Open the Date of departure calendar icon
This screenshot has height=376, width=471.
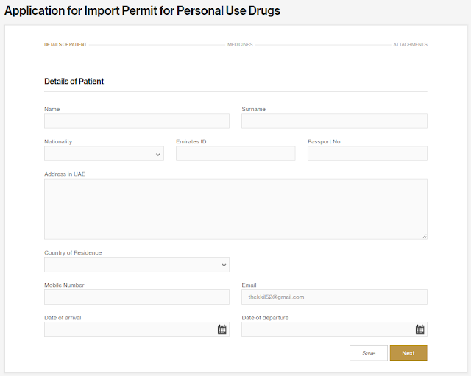click(419, 330)
